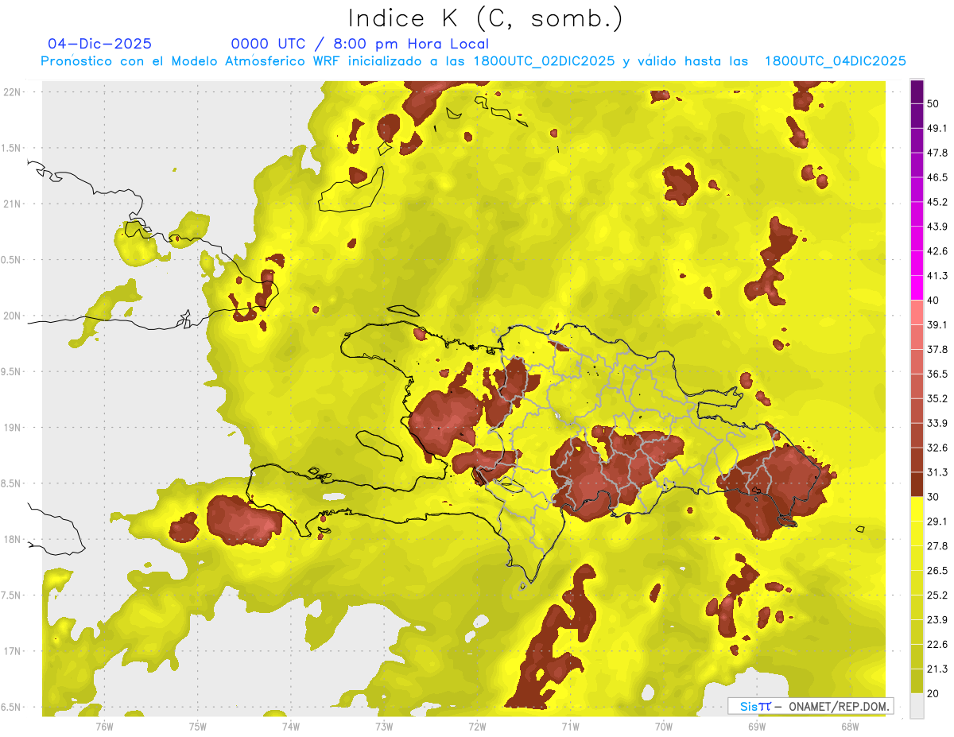
Task: Select the dark brown swatch between 31.3 and 30
Action: (x=917, y=484)
